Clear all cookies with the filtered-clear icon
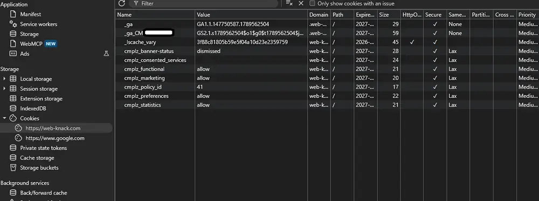The image size is (539, 201). 289,3
